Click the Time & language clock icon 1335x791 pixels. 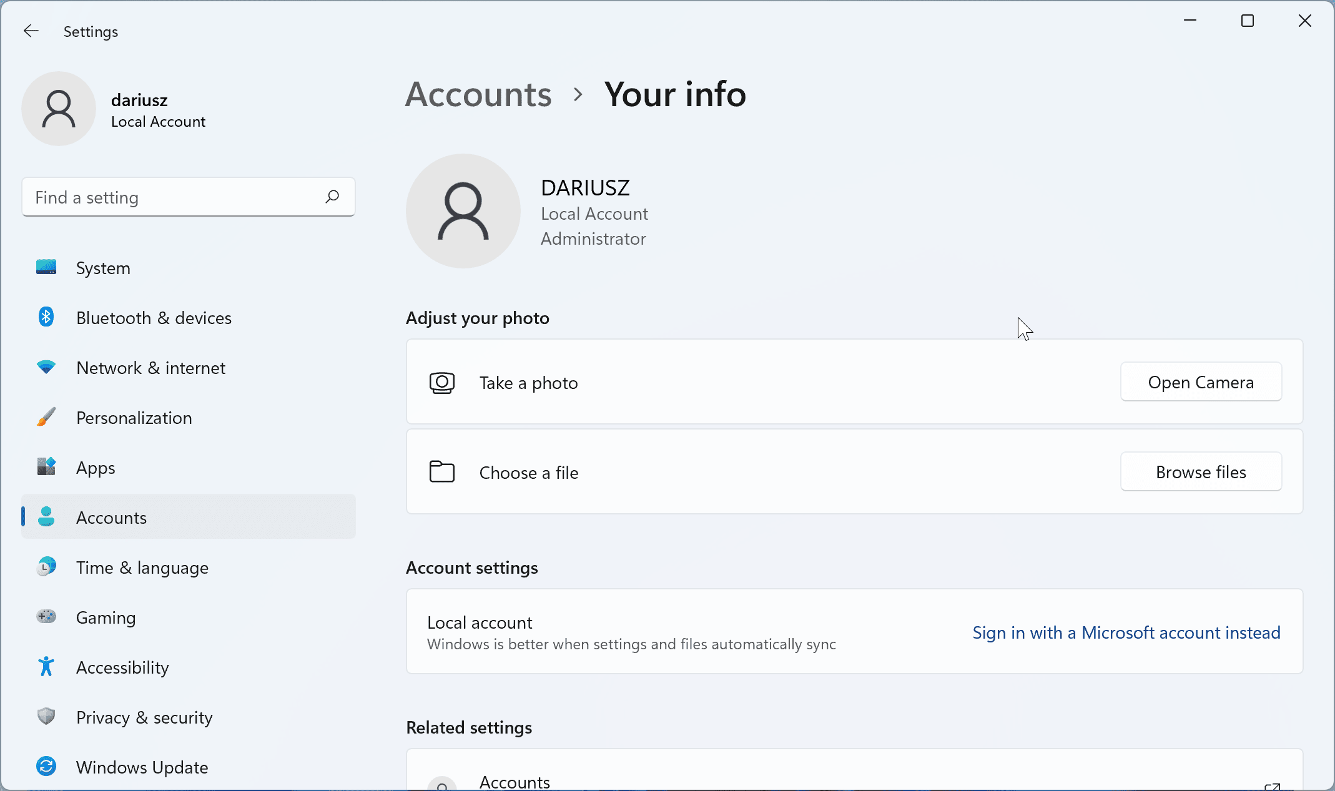(46, 567)
